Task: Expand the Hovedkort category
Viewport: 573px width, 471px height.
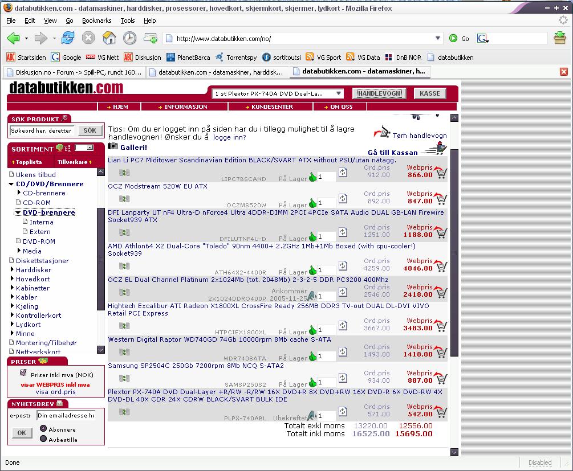Action: (x=12, y=278)
